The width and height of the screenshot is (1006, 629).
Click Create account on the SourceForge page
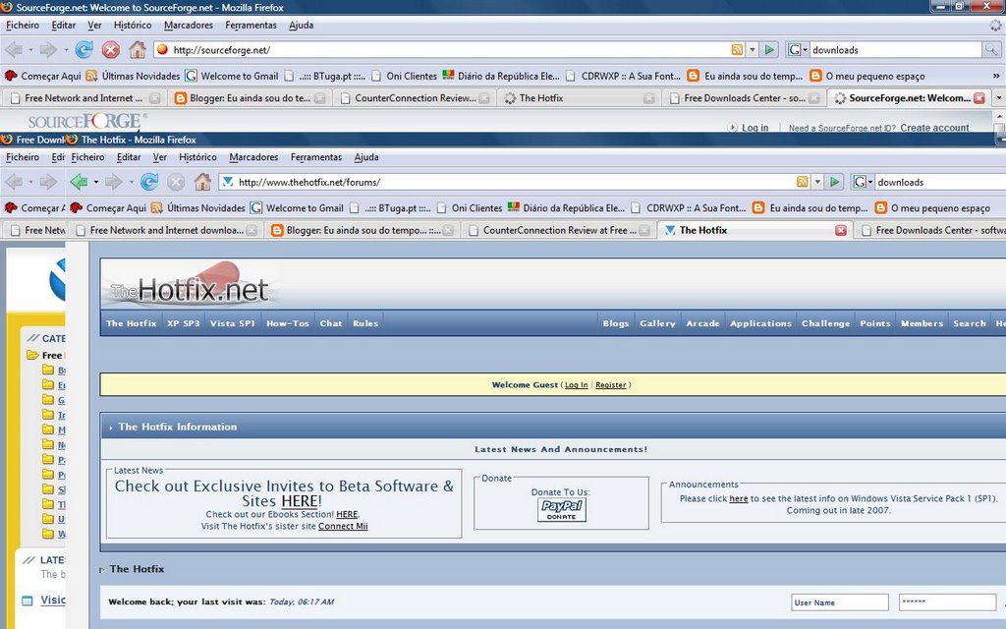[x=935, y=128]
